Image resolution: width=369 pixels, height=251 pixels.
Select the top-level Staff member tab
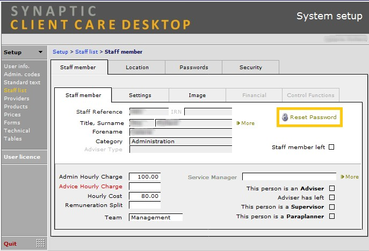point(79,67)
